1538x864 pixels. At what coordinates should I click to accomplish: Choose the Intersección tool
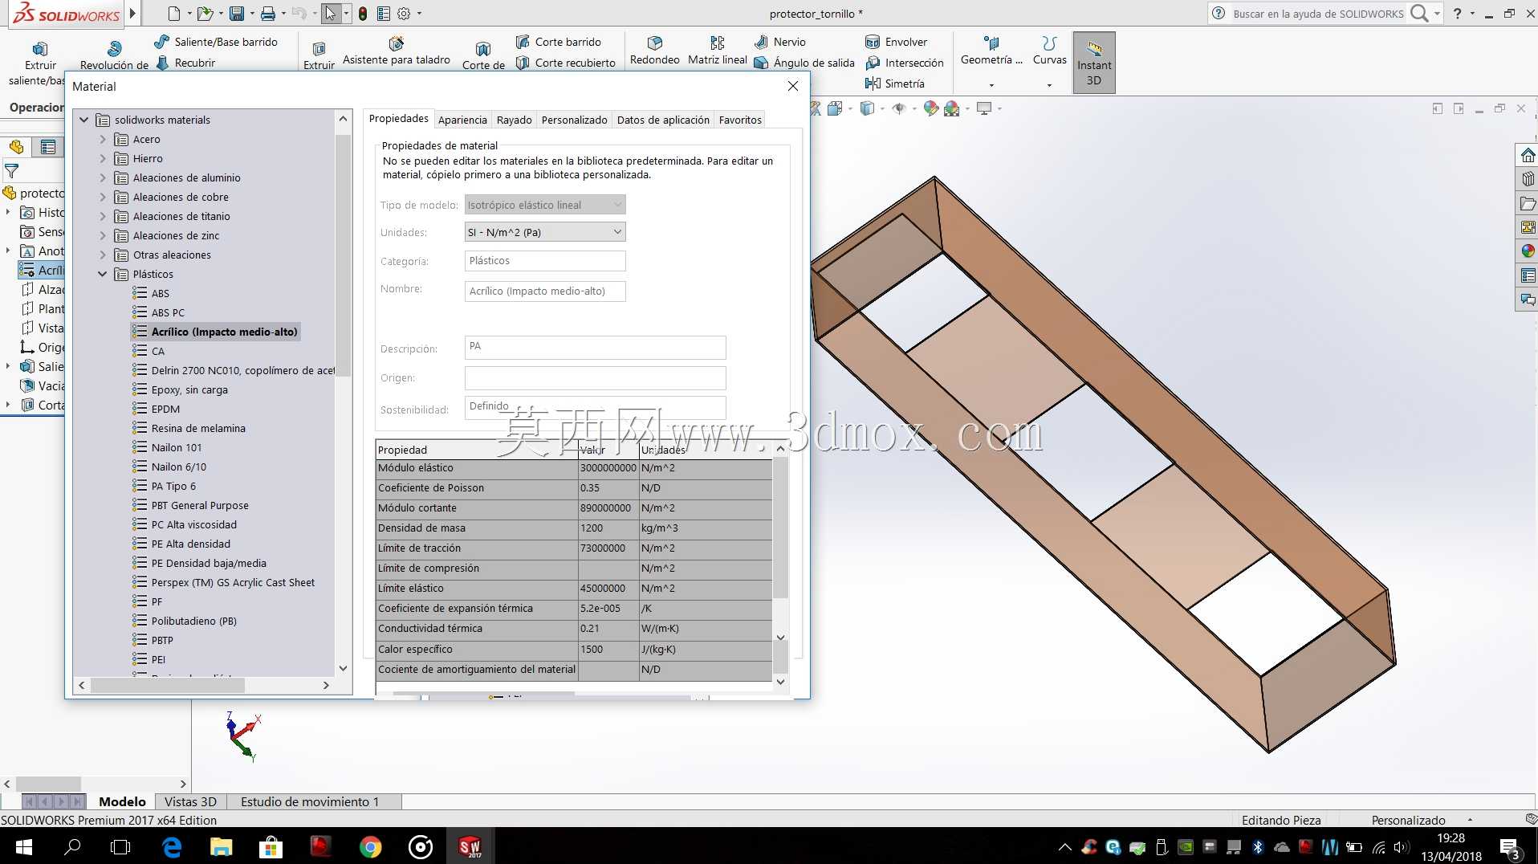coord(905,63)
